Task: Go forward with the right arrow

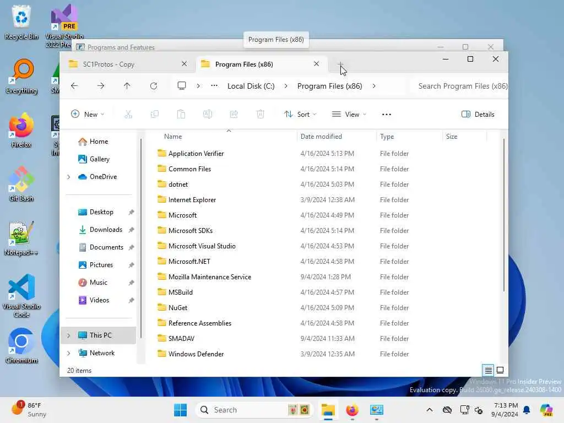Action: pyautogui.click(x=101, y=86)
